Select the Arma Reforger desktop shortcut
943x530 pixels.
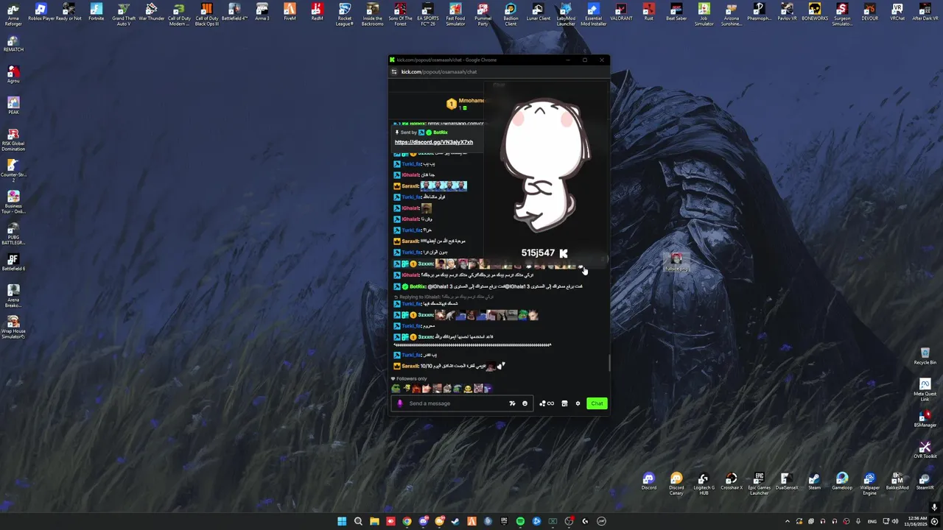pos(13,14)
